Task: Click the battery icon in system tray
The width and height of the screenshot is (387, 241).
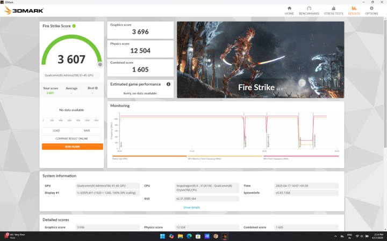Action: pyautogui.click(x=367, y=236)
